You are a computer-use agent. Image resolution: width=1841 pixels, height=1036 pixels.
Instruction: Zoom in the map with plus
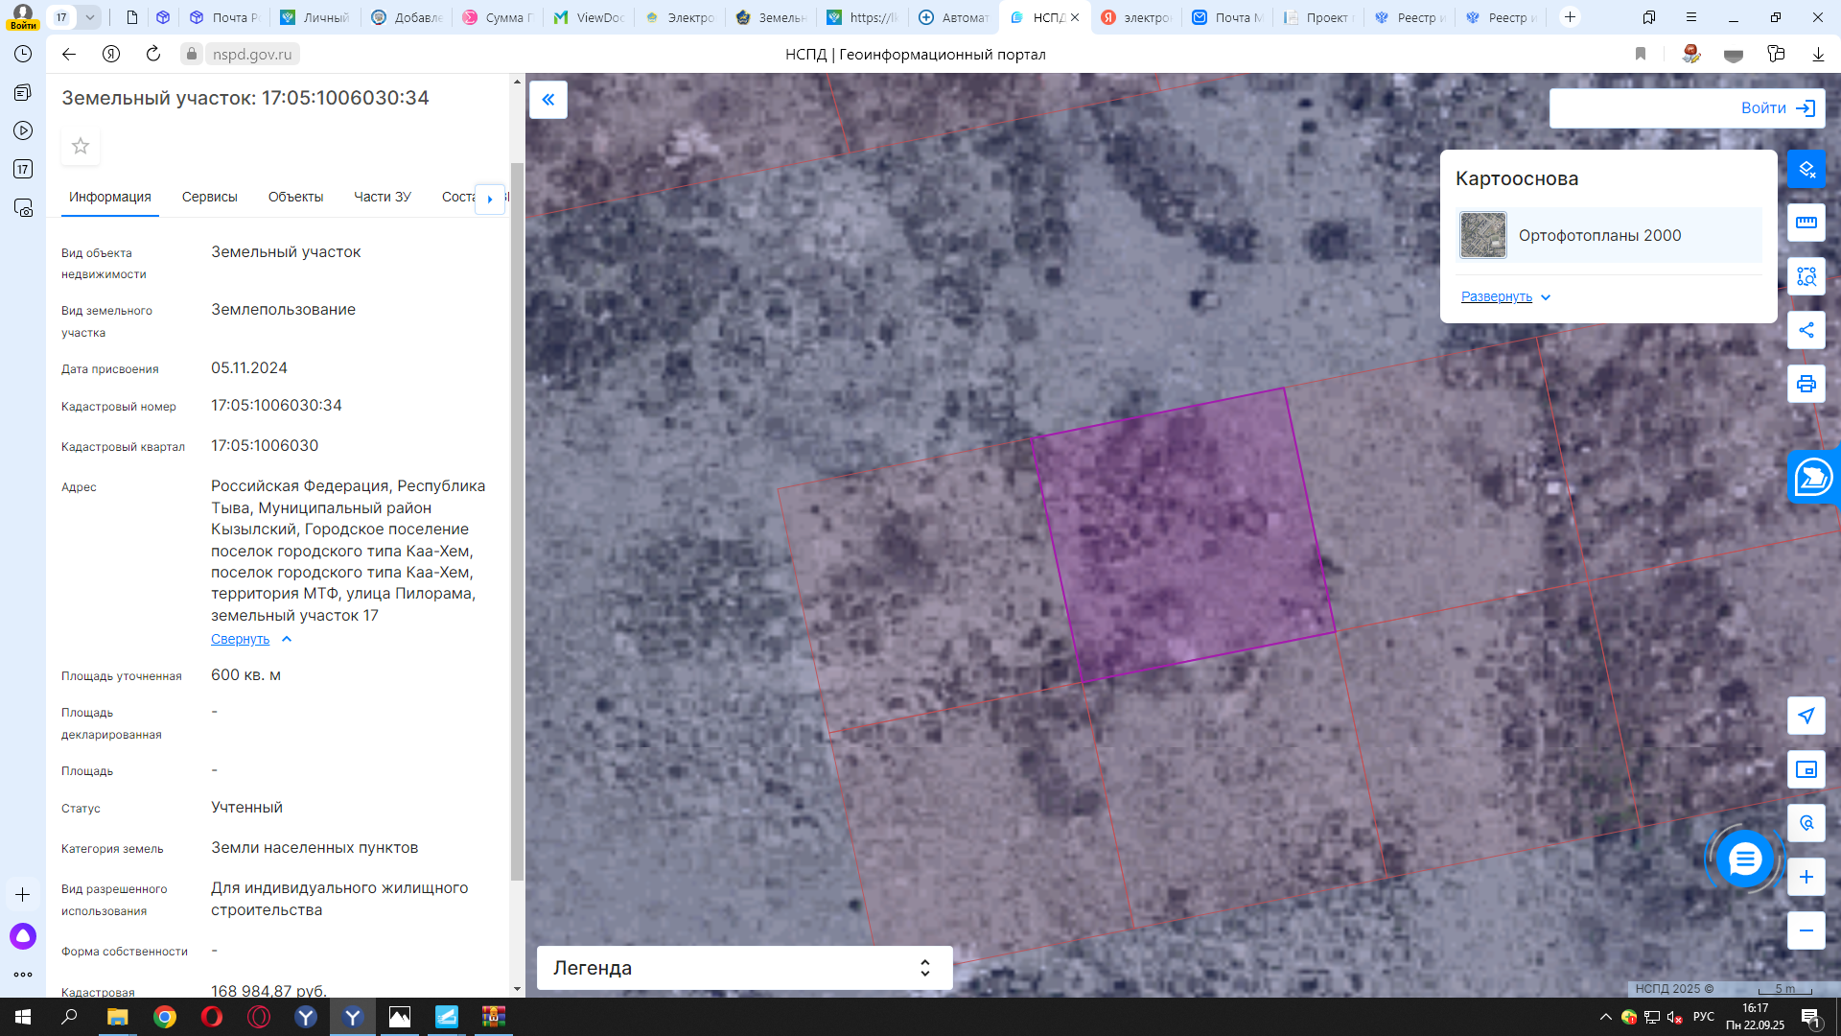1806,877
